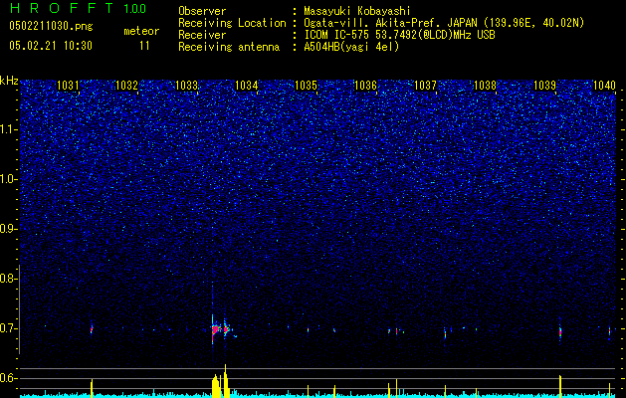
Task: Click the meteor echo just after 1031
Action: tap(92, 329)
